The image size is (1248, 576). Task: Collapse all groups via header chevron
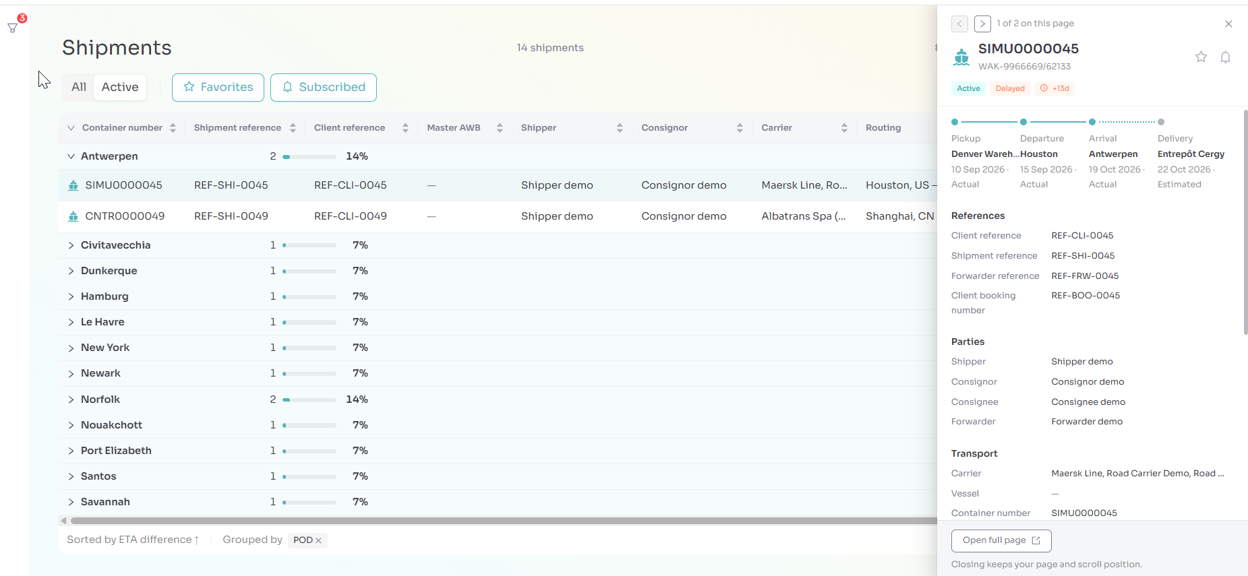[x=71, y=128]
